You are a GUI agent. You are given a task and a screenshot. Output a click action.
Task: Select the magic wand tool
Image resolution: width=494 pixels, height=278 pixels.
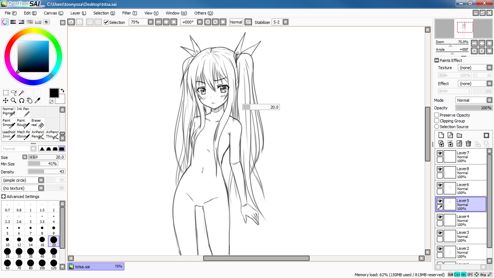pyautogui.click(x=22, y=93)
